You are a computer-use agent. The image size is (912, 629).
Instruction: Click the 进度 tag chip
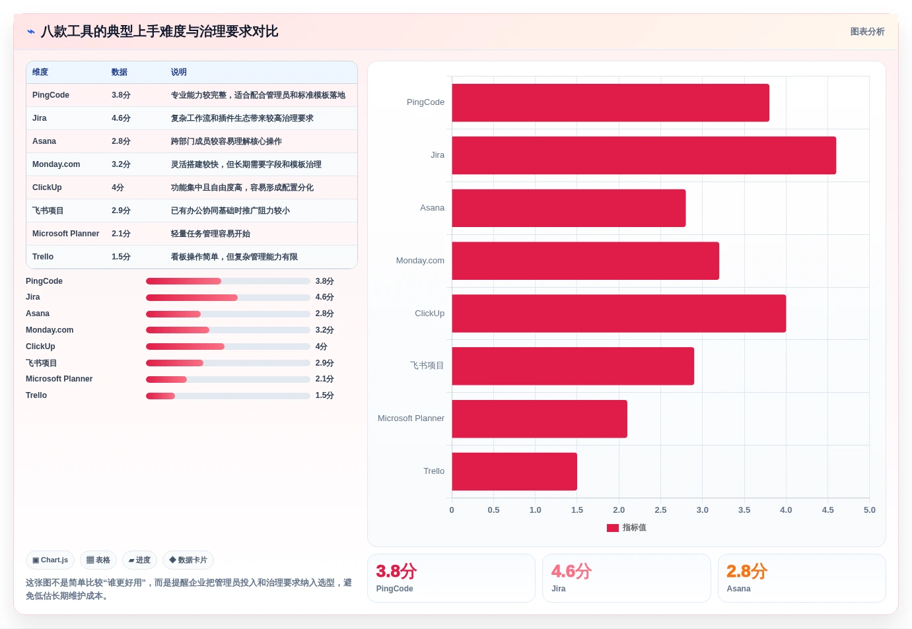(x=139, y=560)
